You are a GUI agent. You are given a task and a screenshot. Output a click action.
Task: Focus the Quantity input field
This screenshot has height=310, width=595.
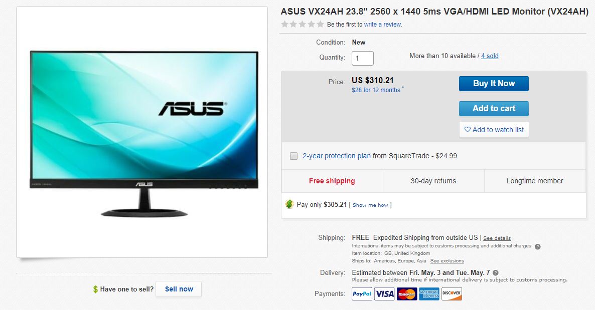(x=363, y=58)
